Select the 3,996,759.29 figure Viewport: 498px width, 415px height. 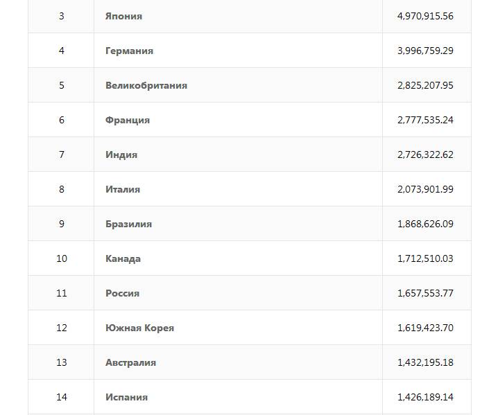click(x=425, y=51)
